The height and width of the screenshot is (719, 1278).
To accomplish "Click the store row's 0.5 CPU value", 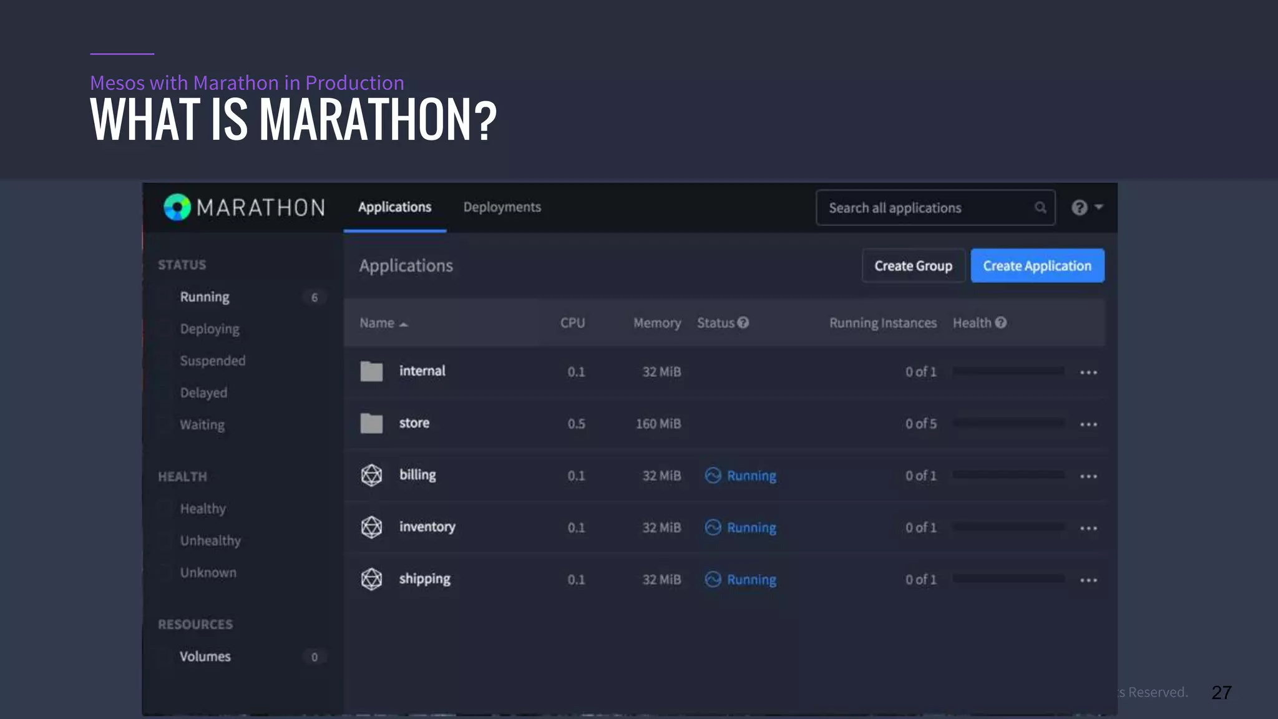I will (576, 424).
